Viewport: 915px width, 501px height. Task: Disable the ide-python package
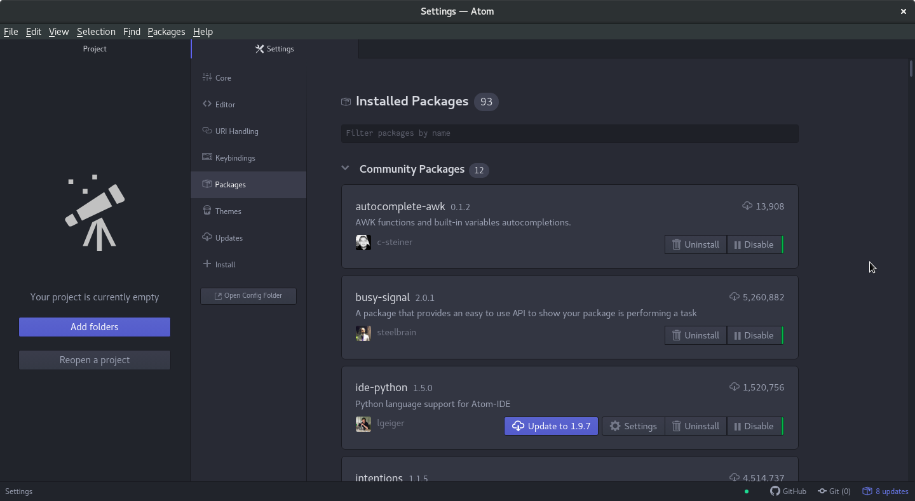[754, 426]
